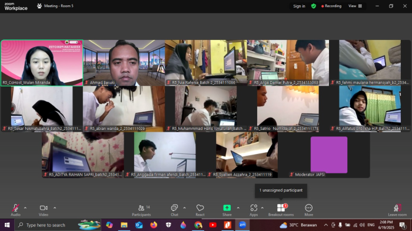
Task: Click Leave room button
Action: [x=397, y=210]
